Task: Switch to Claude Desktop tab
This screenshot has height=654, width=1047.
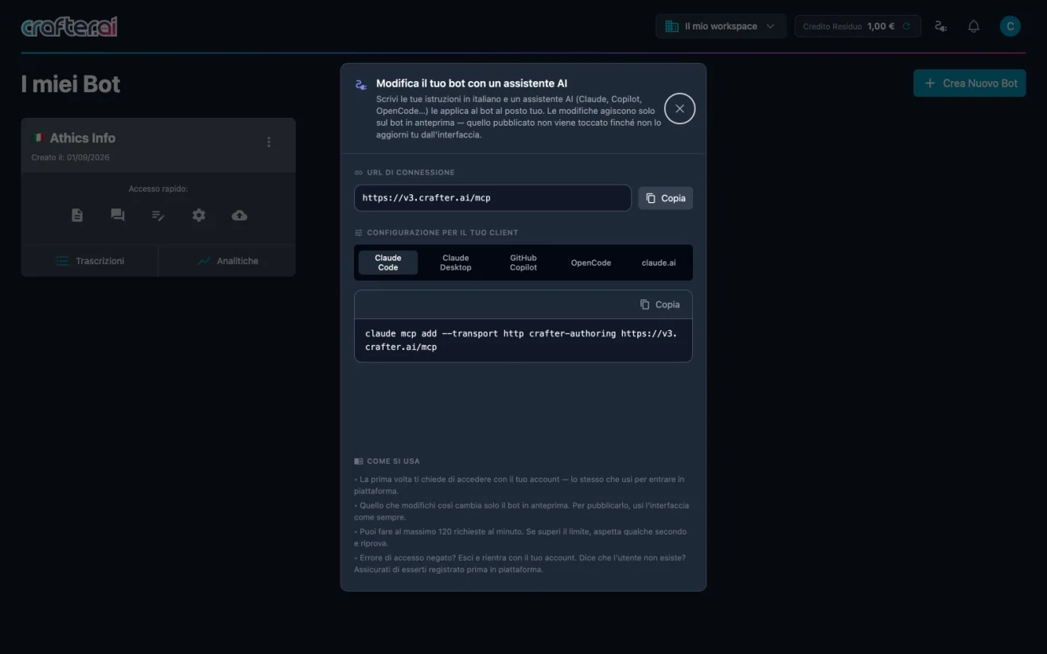Action: (x=456, y=263)
